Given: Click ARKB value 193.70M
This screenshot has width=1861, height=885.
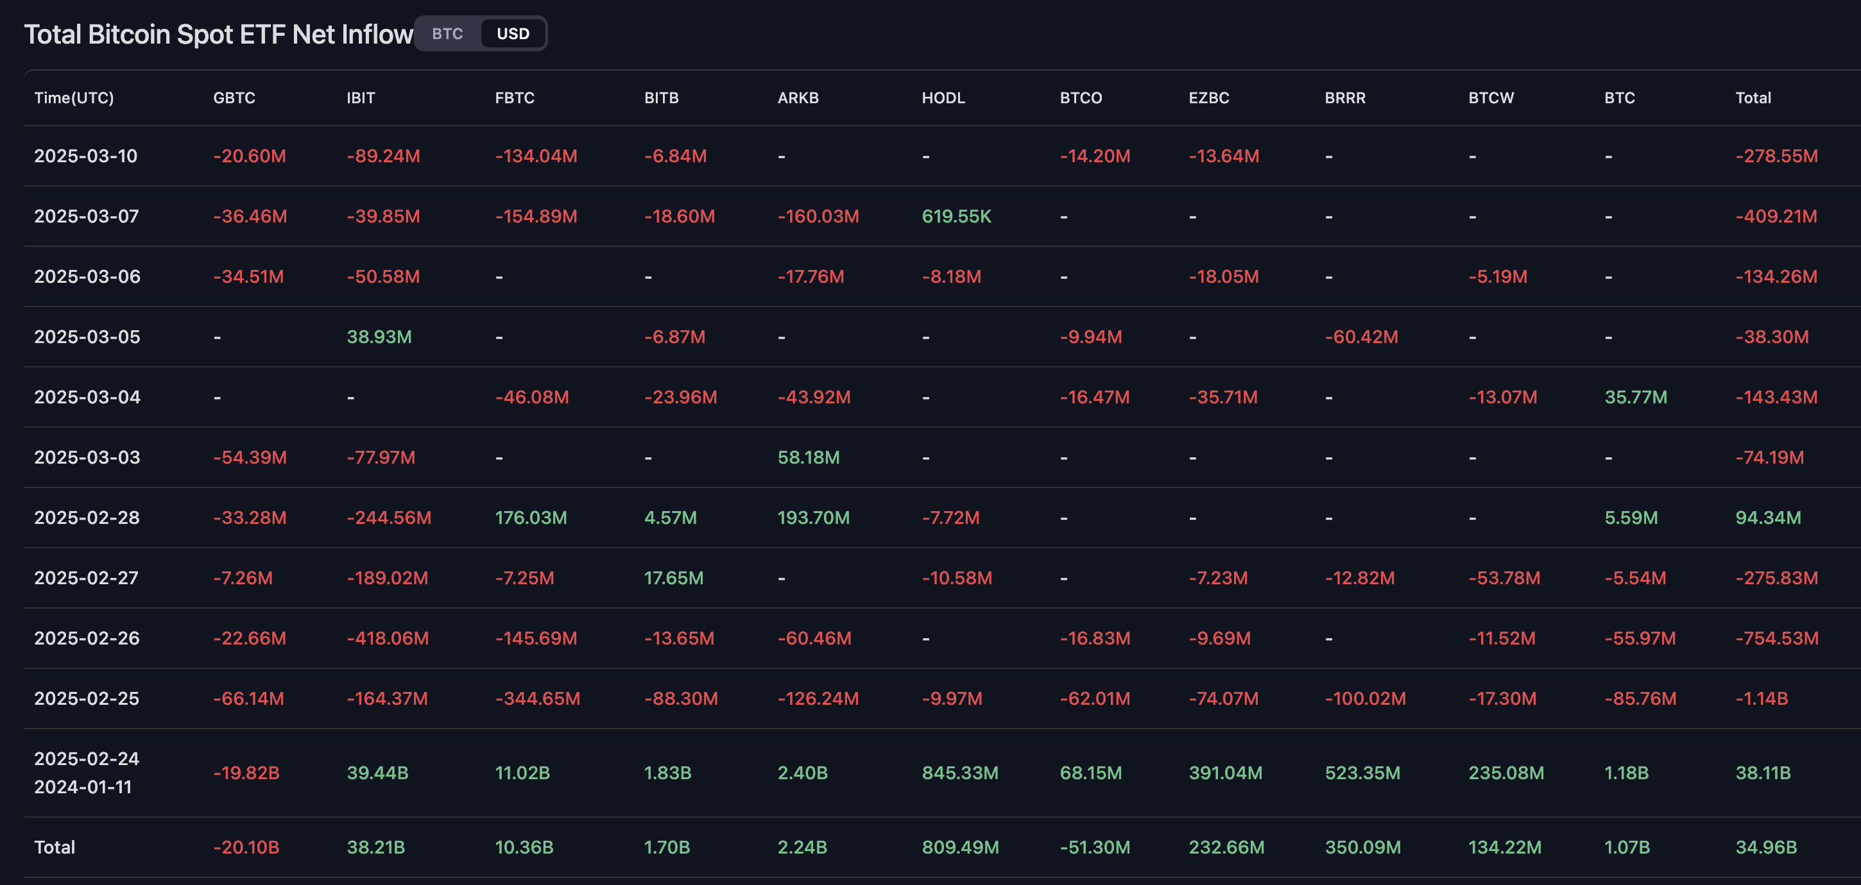Looking at the screenshot, I should (814, 518).
